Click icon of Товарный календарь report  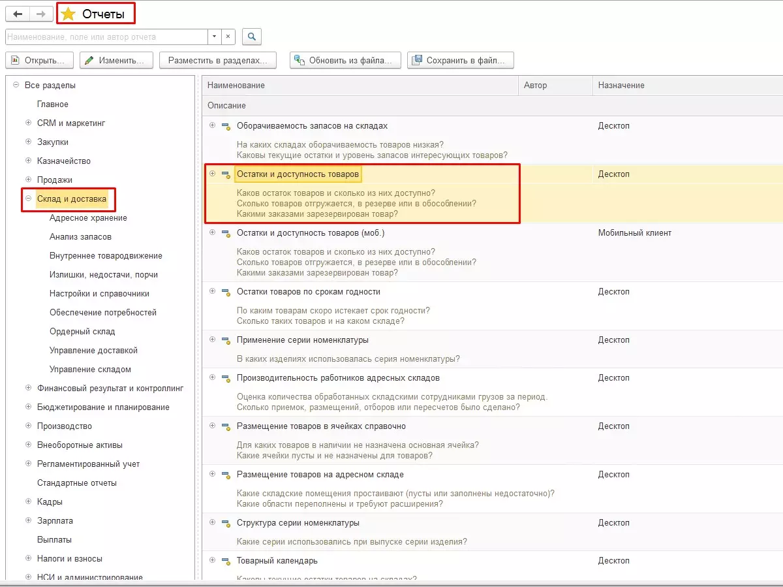[x=226, y=561]
